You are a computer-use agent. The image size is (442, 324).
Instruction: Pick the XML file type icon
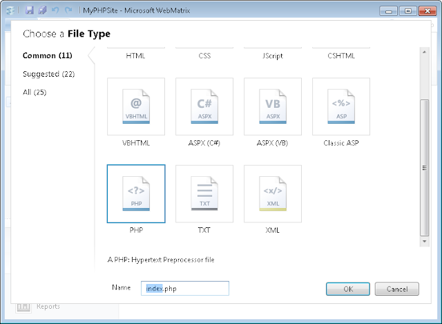click(273, 193)
